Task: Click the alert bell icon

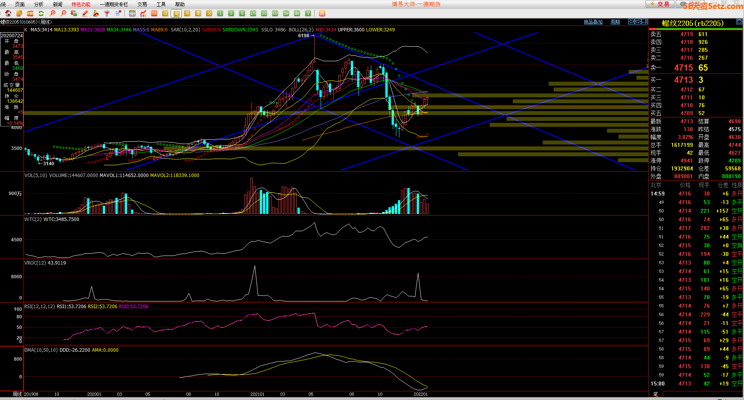Action: [x=96, y=13]
